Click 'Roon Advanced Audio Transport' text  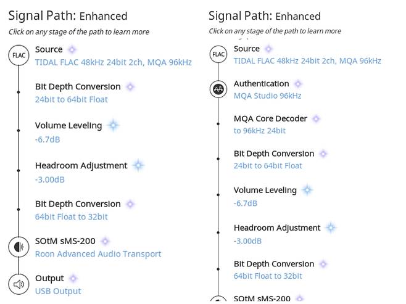(x=98, y=253)
